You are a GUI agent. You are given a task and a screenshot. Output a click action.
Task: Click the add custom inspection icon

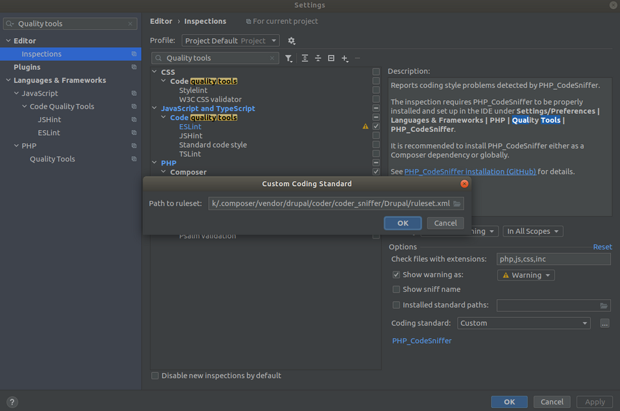(344, 58)
